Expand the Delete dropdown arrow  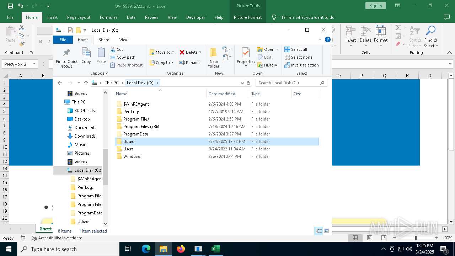coord(200,52)
